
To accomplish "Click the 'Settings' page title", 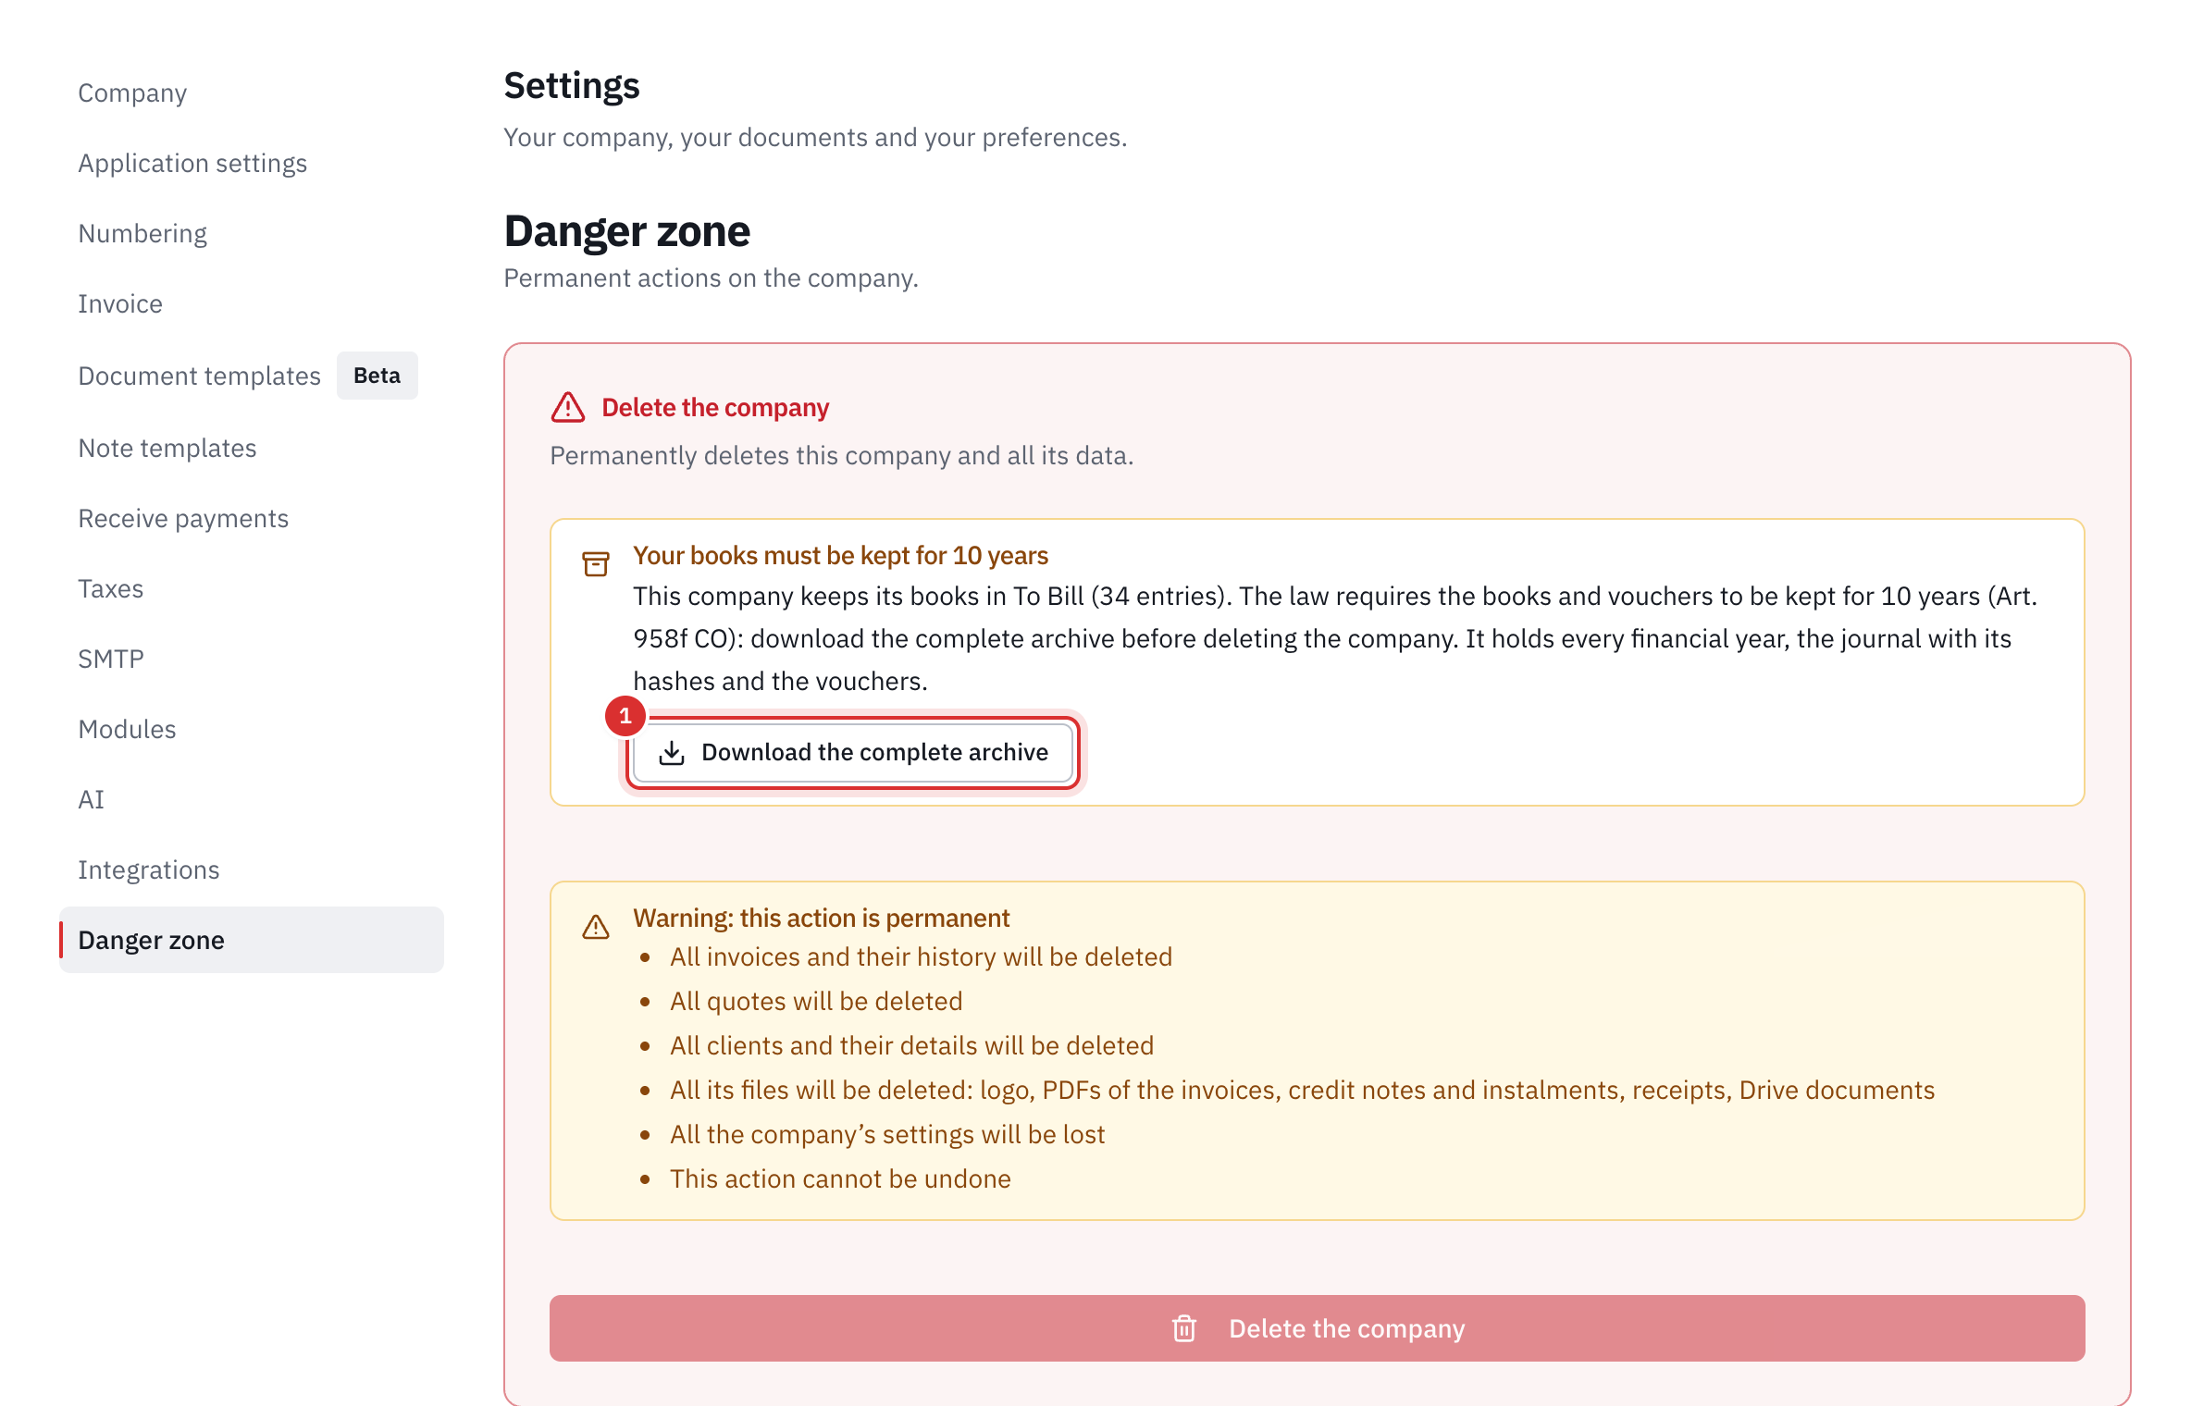I will (x=571, y=85).
